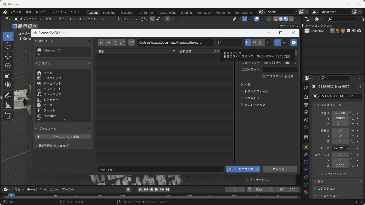Toggle viewport overlays button
The image size is (365, 205).
(x=257, y=19)
